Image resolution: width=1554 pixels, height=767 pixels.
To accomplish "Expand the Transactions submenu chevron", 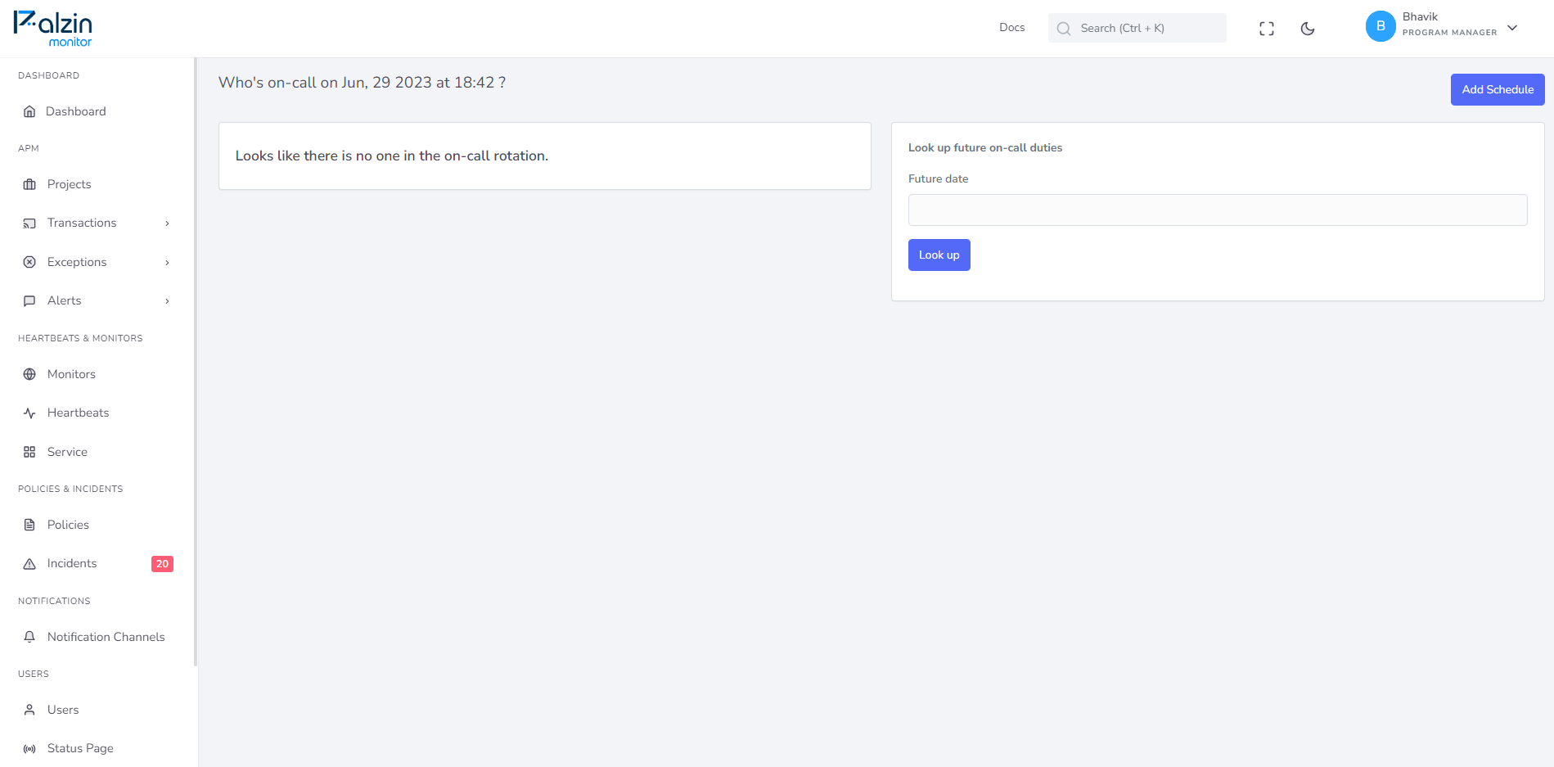I will tap(167, 223).
